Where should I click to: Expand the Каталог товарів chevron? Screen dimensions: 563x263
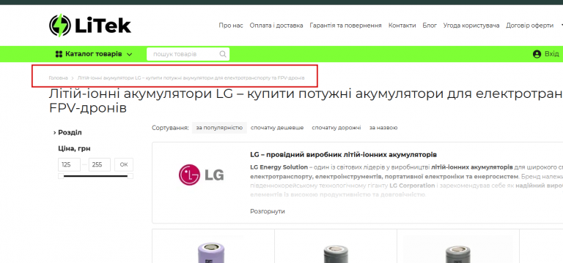(130, 54)
